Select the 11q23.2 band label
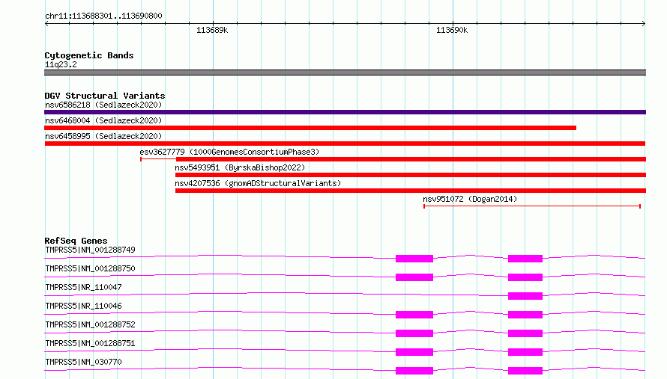This screenshot has height=379, width=667. pos(61,64)
